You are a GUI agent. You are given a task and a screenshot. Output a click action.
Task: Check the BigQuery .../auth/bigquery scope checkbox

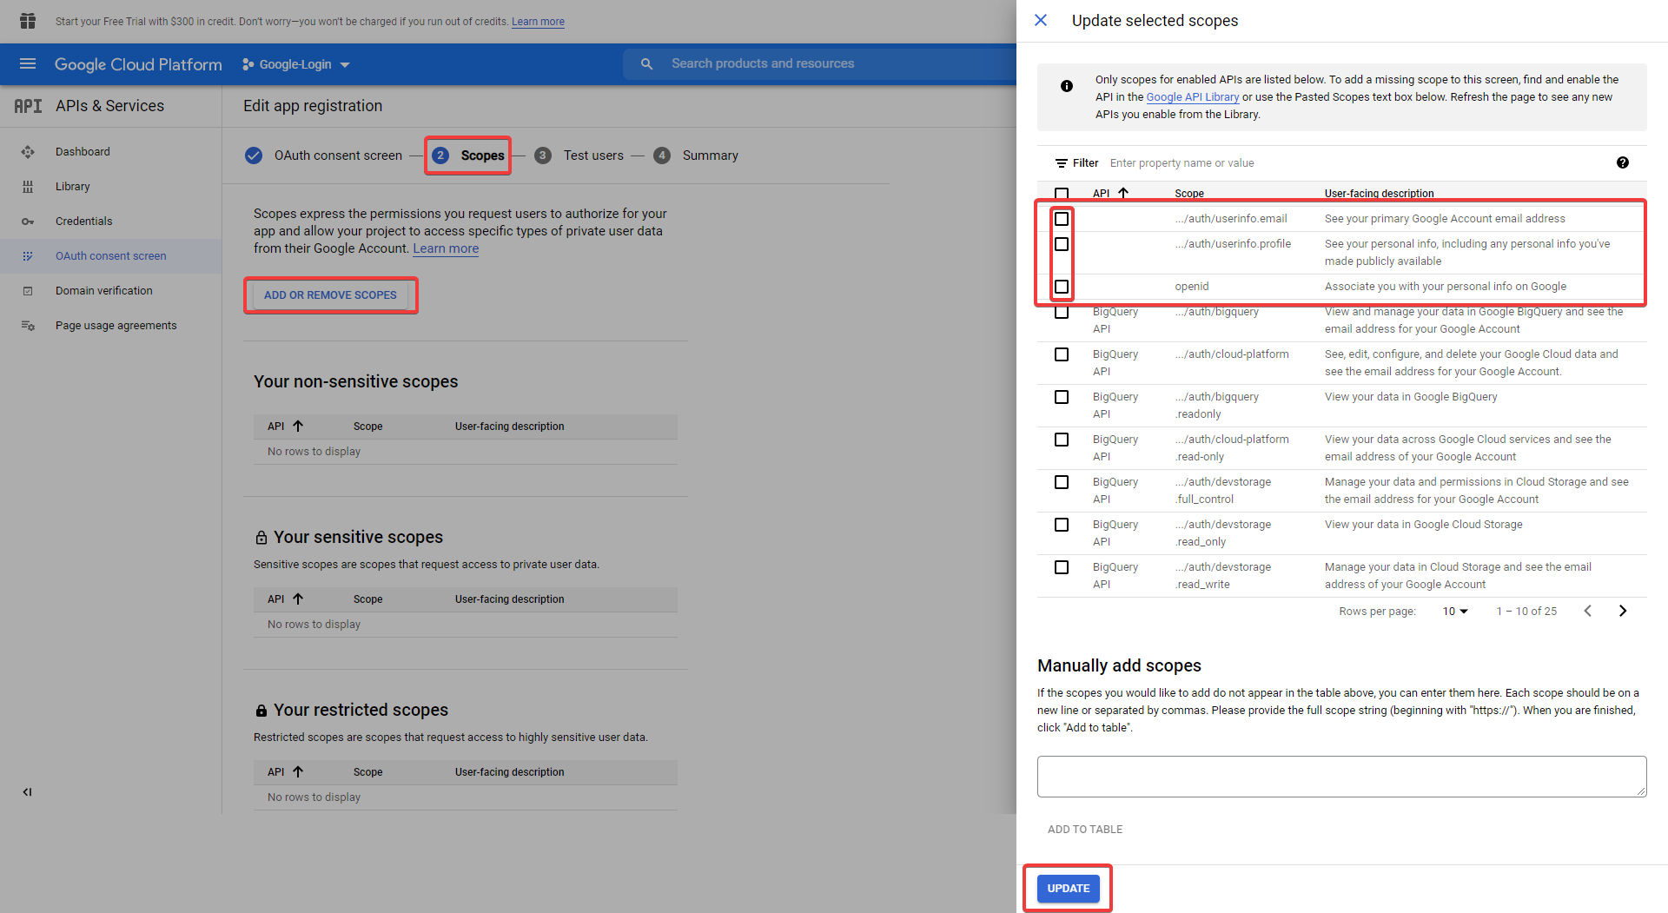1062,312
